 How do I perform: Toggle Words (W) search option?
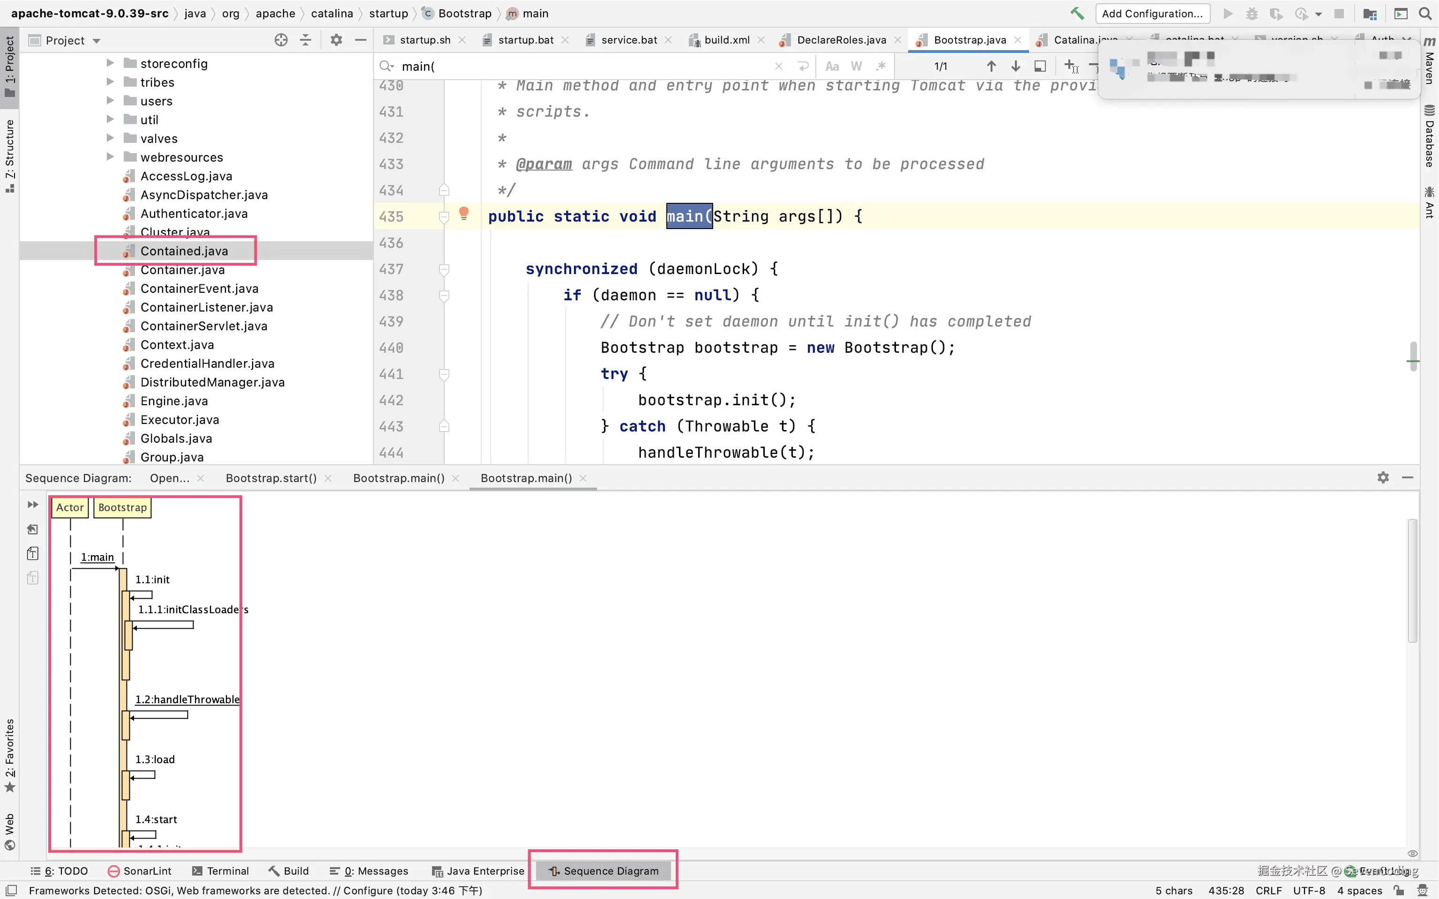click(x=856, y=66)
